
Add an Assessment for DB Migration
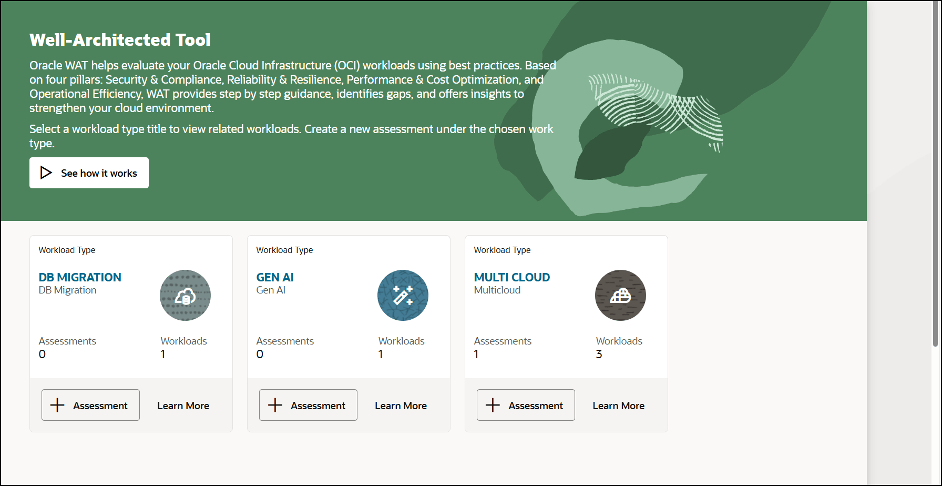pos(90,405)
